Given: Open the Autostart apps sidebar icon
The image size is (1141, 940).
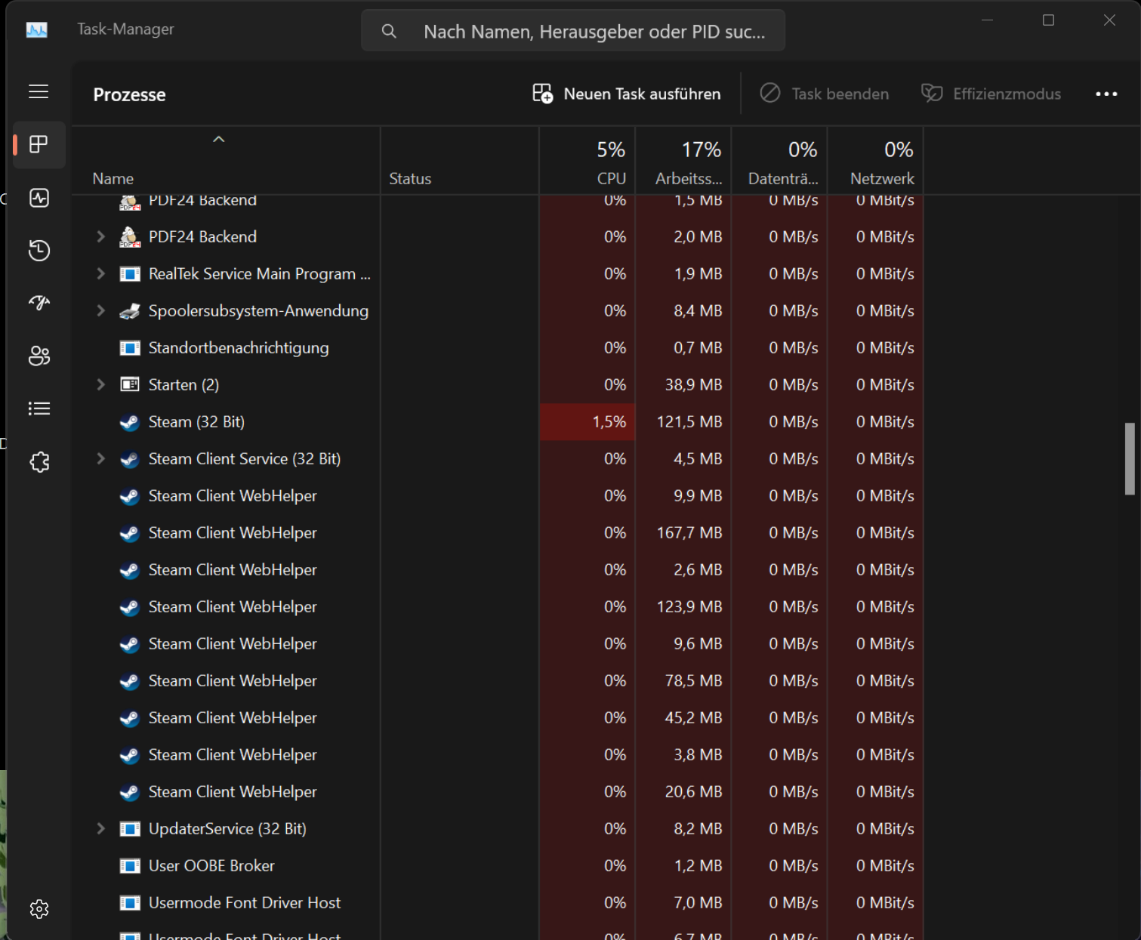Looking at the screenshot, I should [x=39, y=303].
